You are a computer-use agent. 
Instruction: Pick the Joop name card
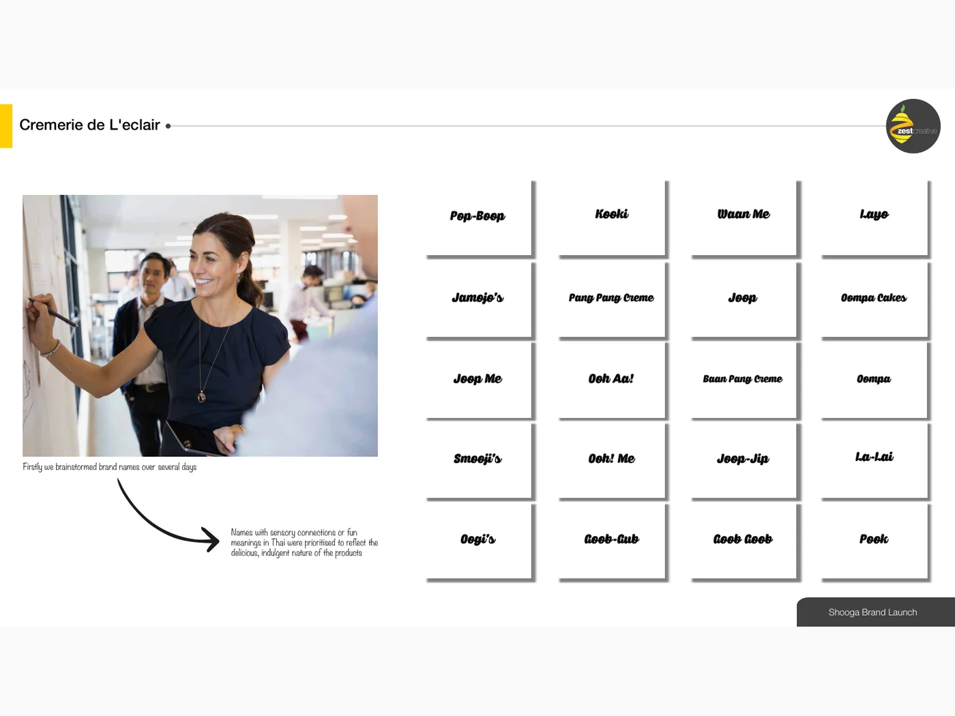click(744, 300)
